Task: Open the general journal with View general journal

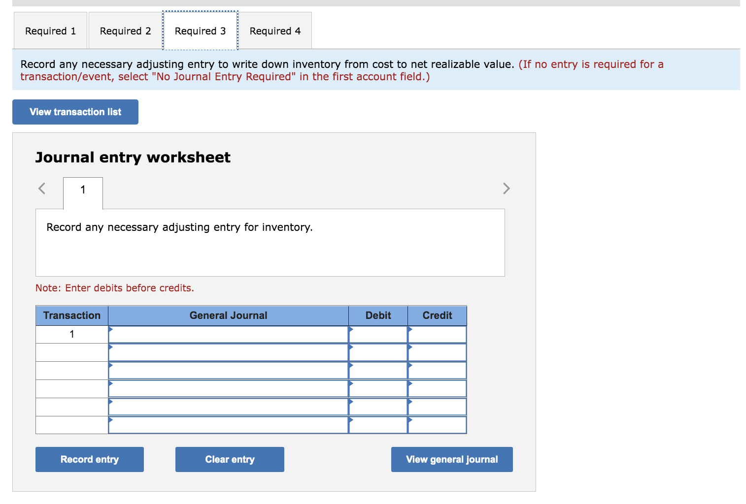Action: (x=451, y=459)
